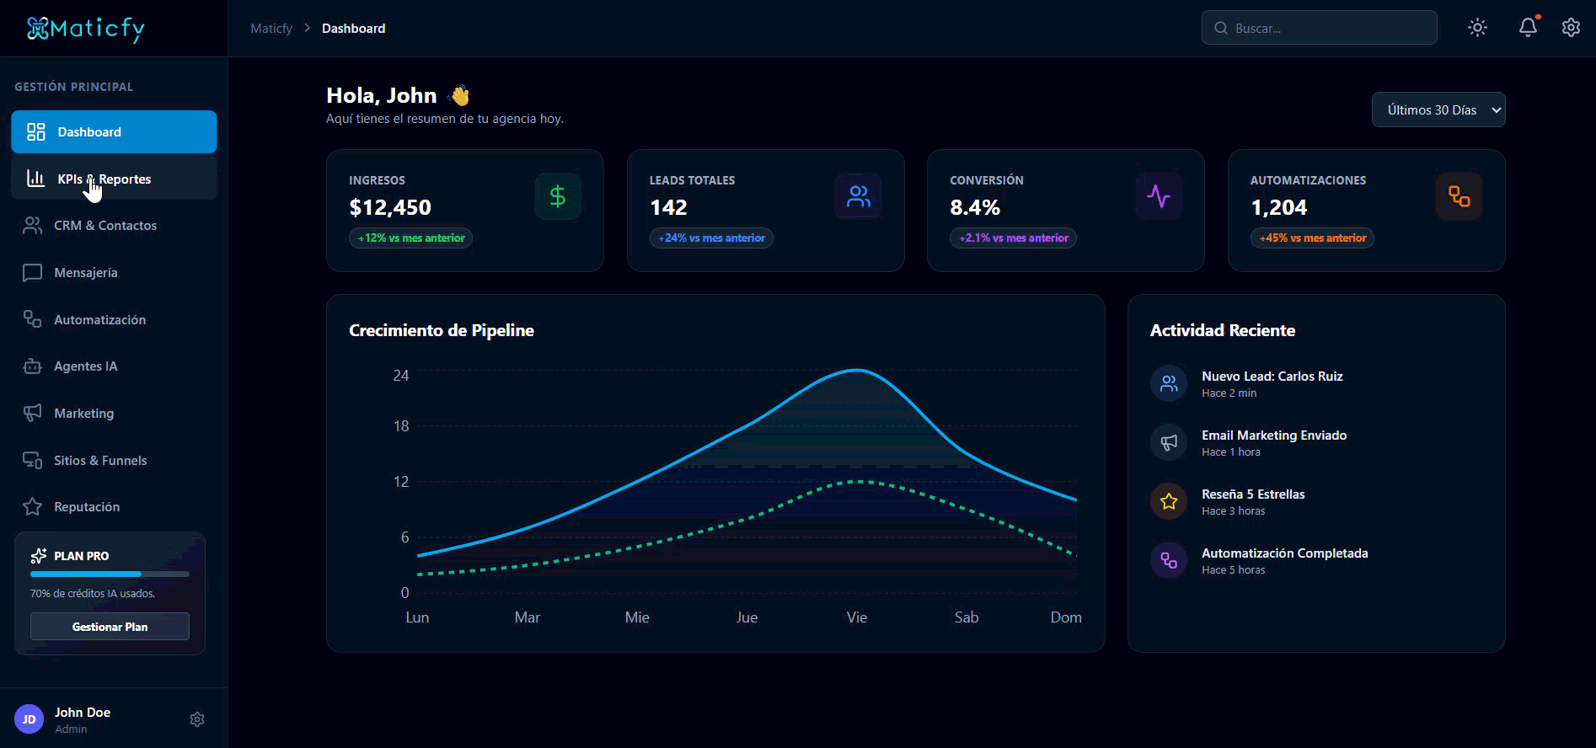Click the Automatizaciones workflow icon
This screenshot has width=1596, height=748.
[1459, 196]
